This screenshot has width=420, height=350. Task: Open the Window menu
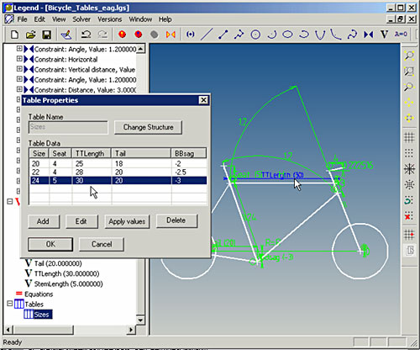140,19
